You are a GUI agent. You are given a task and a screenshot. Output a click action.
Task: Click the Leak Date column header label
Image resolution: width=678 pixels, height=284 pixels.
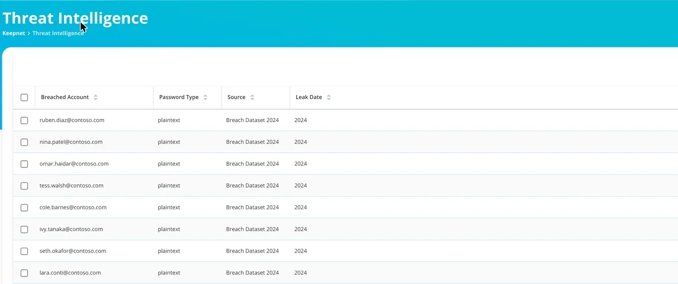[309, 97]
